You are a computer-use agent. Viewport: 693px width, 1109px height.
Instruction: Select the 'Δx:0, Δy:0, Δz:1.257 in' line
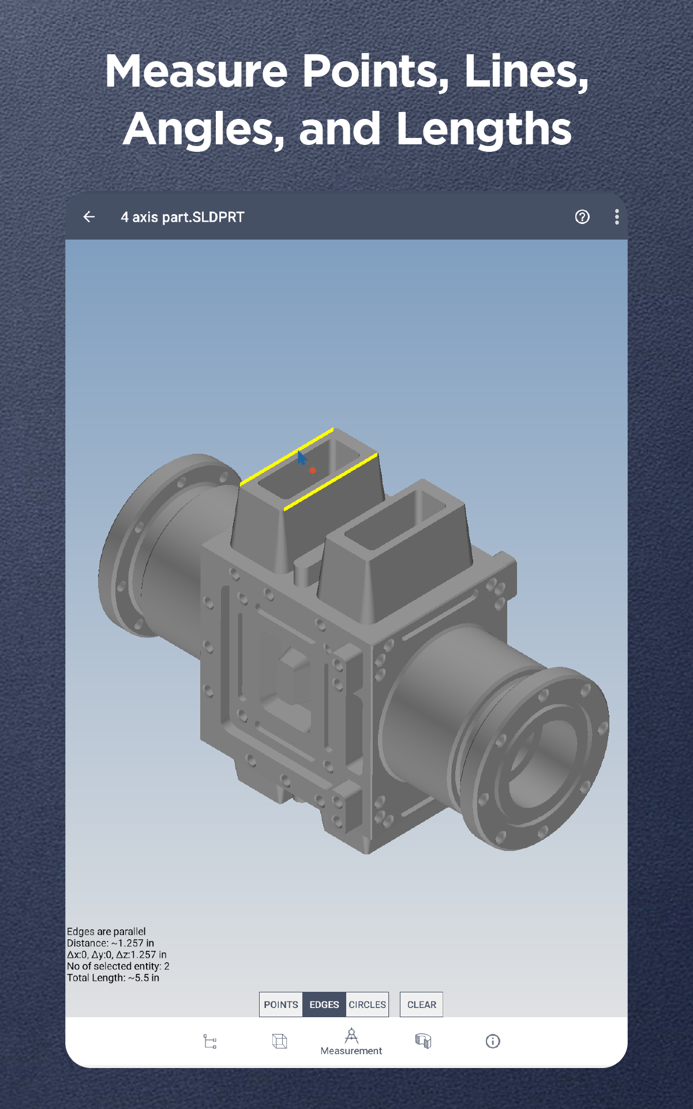coord(117,954)
